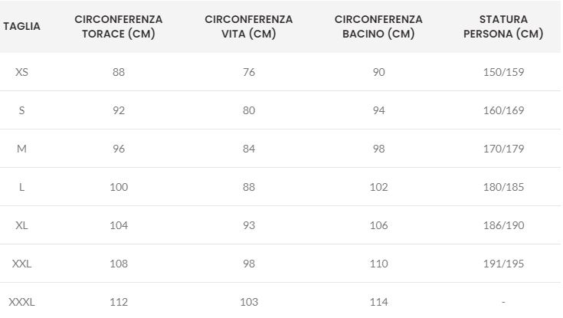Click the XXL size label

[x=21, y=264]
